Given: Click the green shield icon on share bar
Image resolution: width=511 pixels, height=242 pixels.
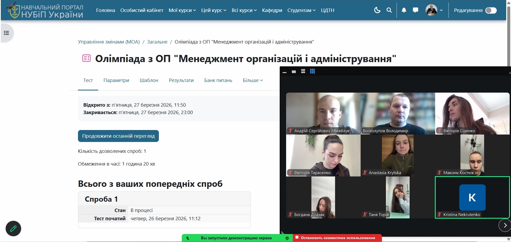Looking at the screenshot, I should 287,238.
